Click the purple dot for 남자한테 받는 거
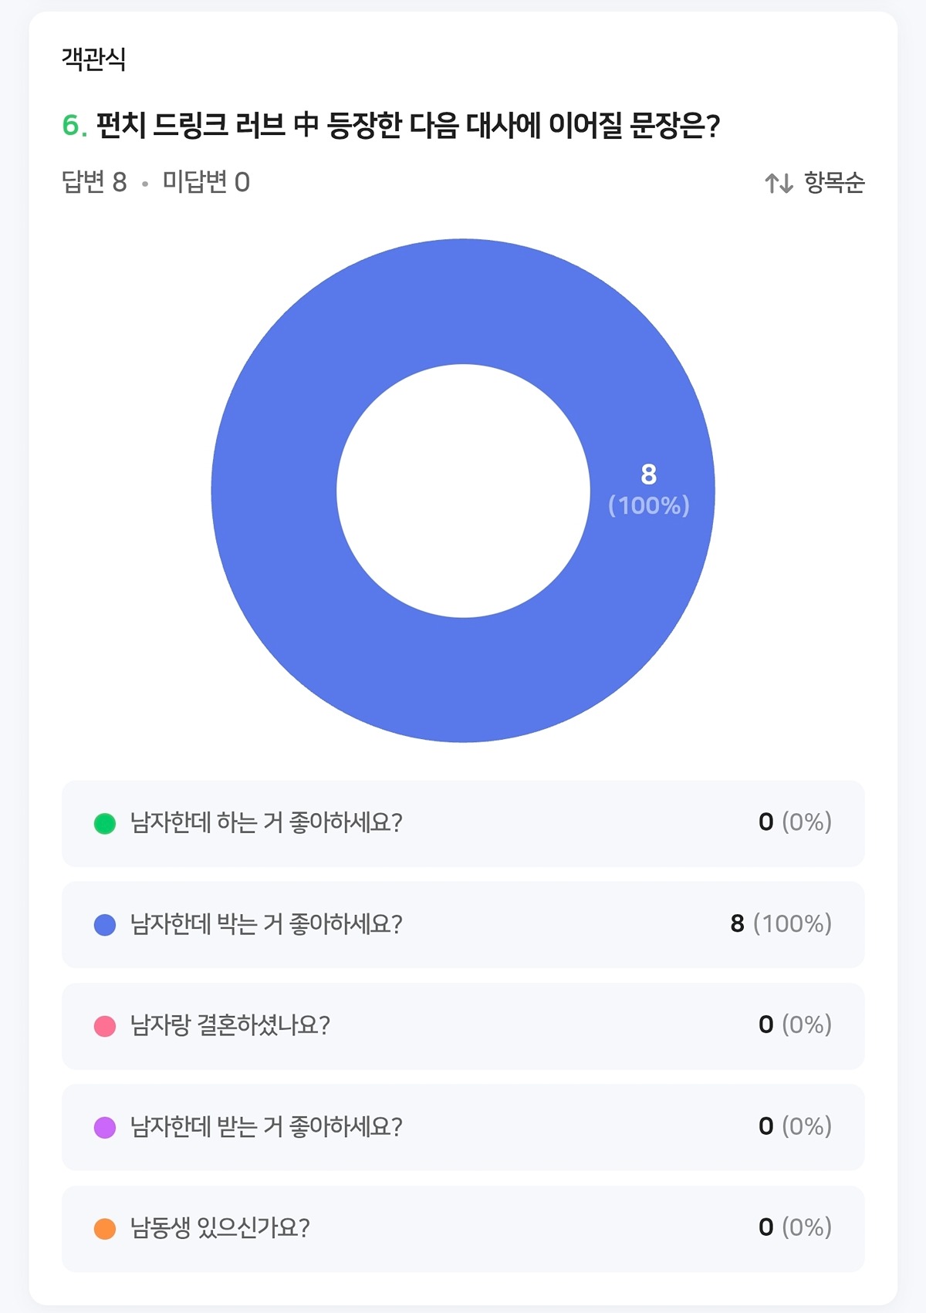This screenshot has width=926, height=1313. click(105, 1128)
